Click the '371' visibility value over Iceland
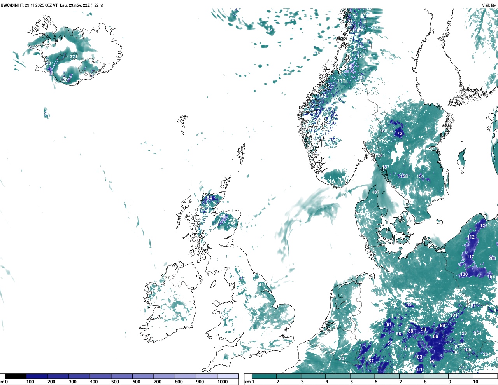Screen dimensions: 498x385 (x=74, y=57)
